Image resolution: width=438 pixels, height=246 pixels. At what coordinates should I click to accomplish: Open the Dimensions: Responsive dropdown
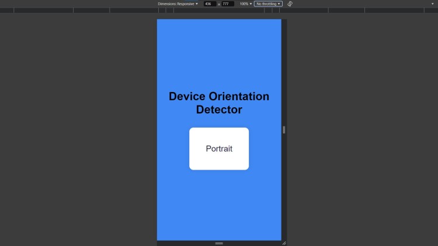pyautogui.click(x=178, y=3)
